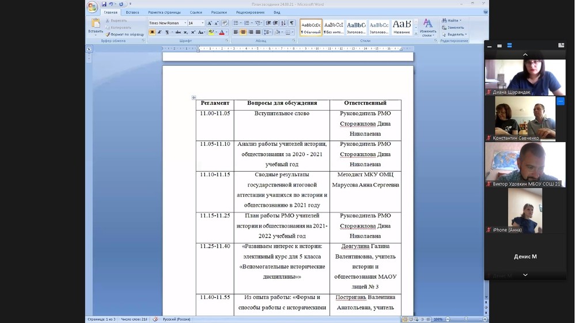Toggle italic (К) formatting

160,32
